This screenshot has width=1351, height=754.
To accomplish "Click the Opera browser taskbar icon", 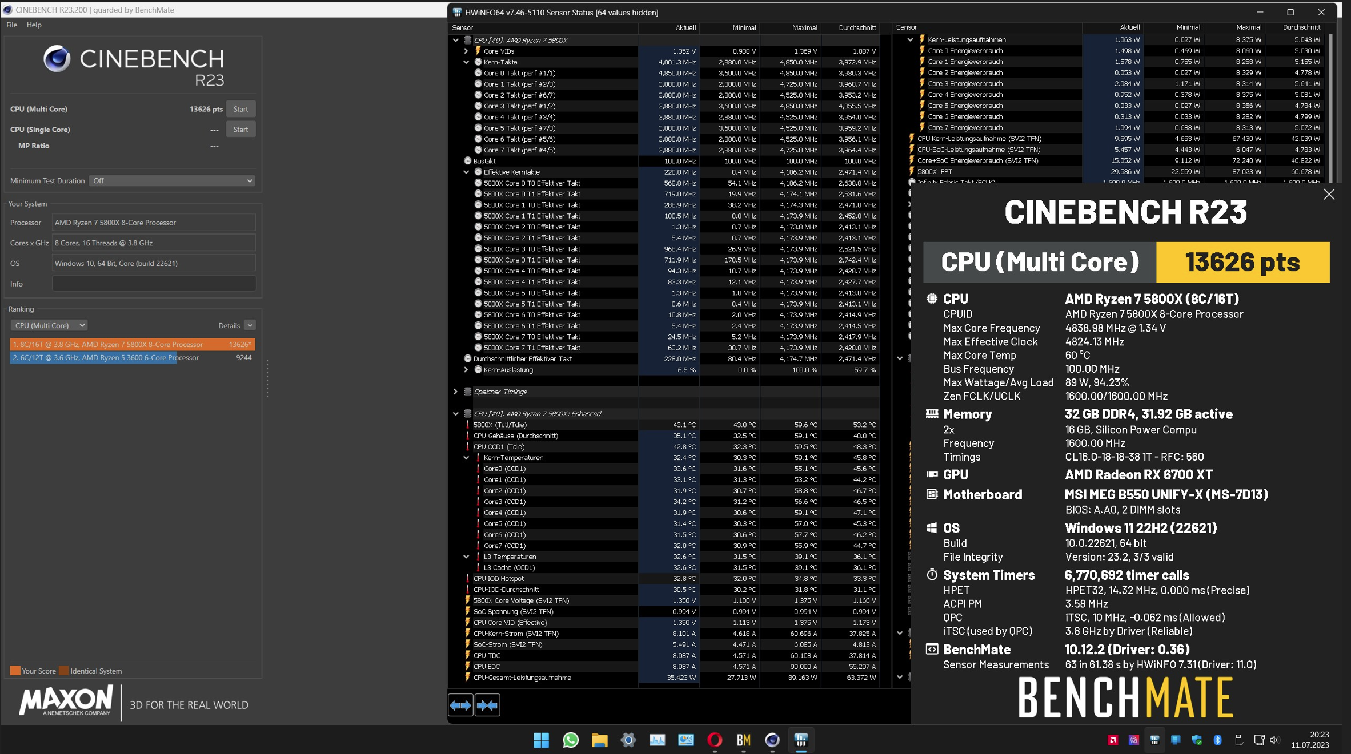I will click(714, 740).
